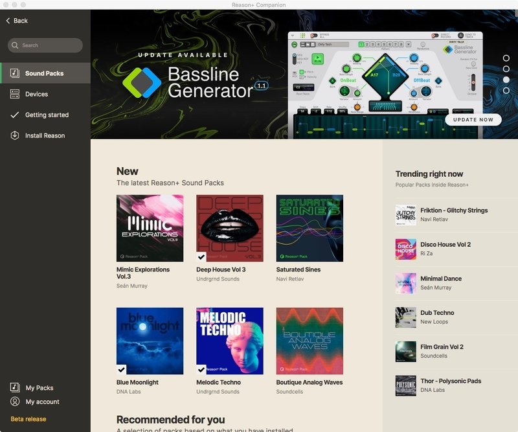Go Back to previous screen
518x432 pixels.
[x=17, y=21]
